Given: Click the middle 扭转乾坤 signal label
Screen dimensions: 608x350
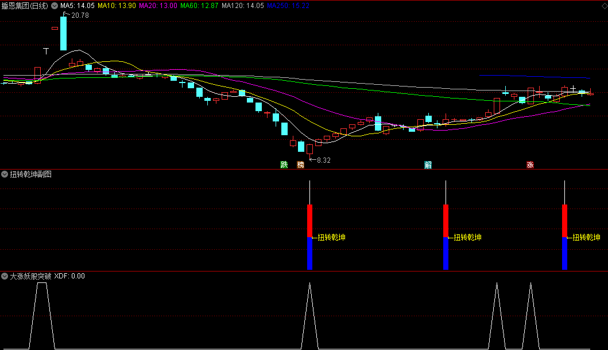Looking at the screenshot, I should pyautogui.click(x=468, y=238).
